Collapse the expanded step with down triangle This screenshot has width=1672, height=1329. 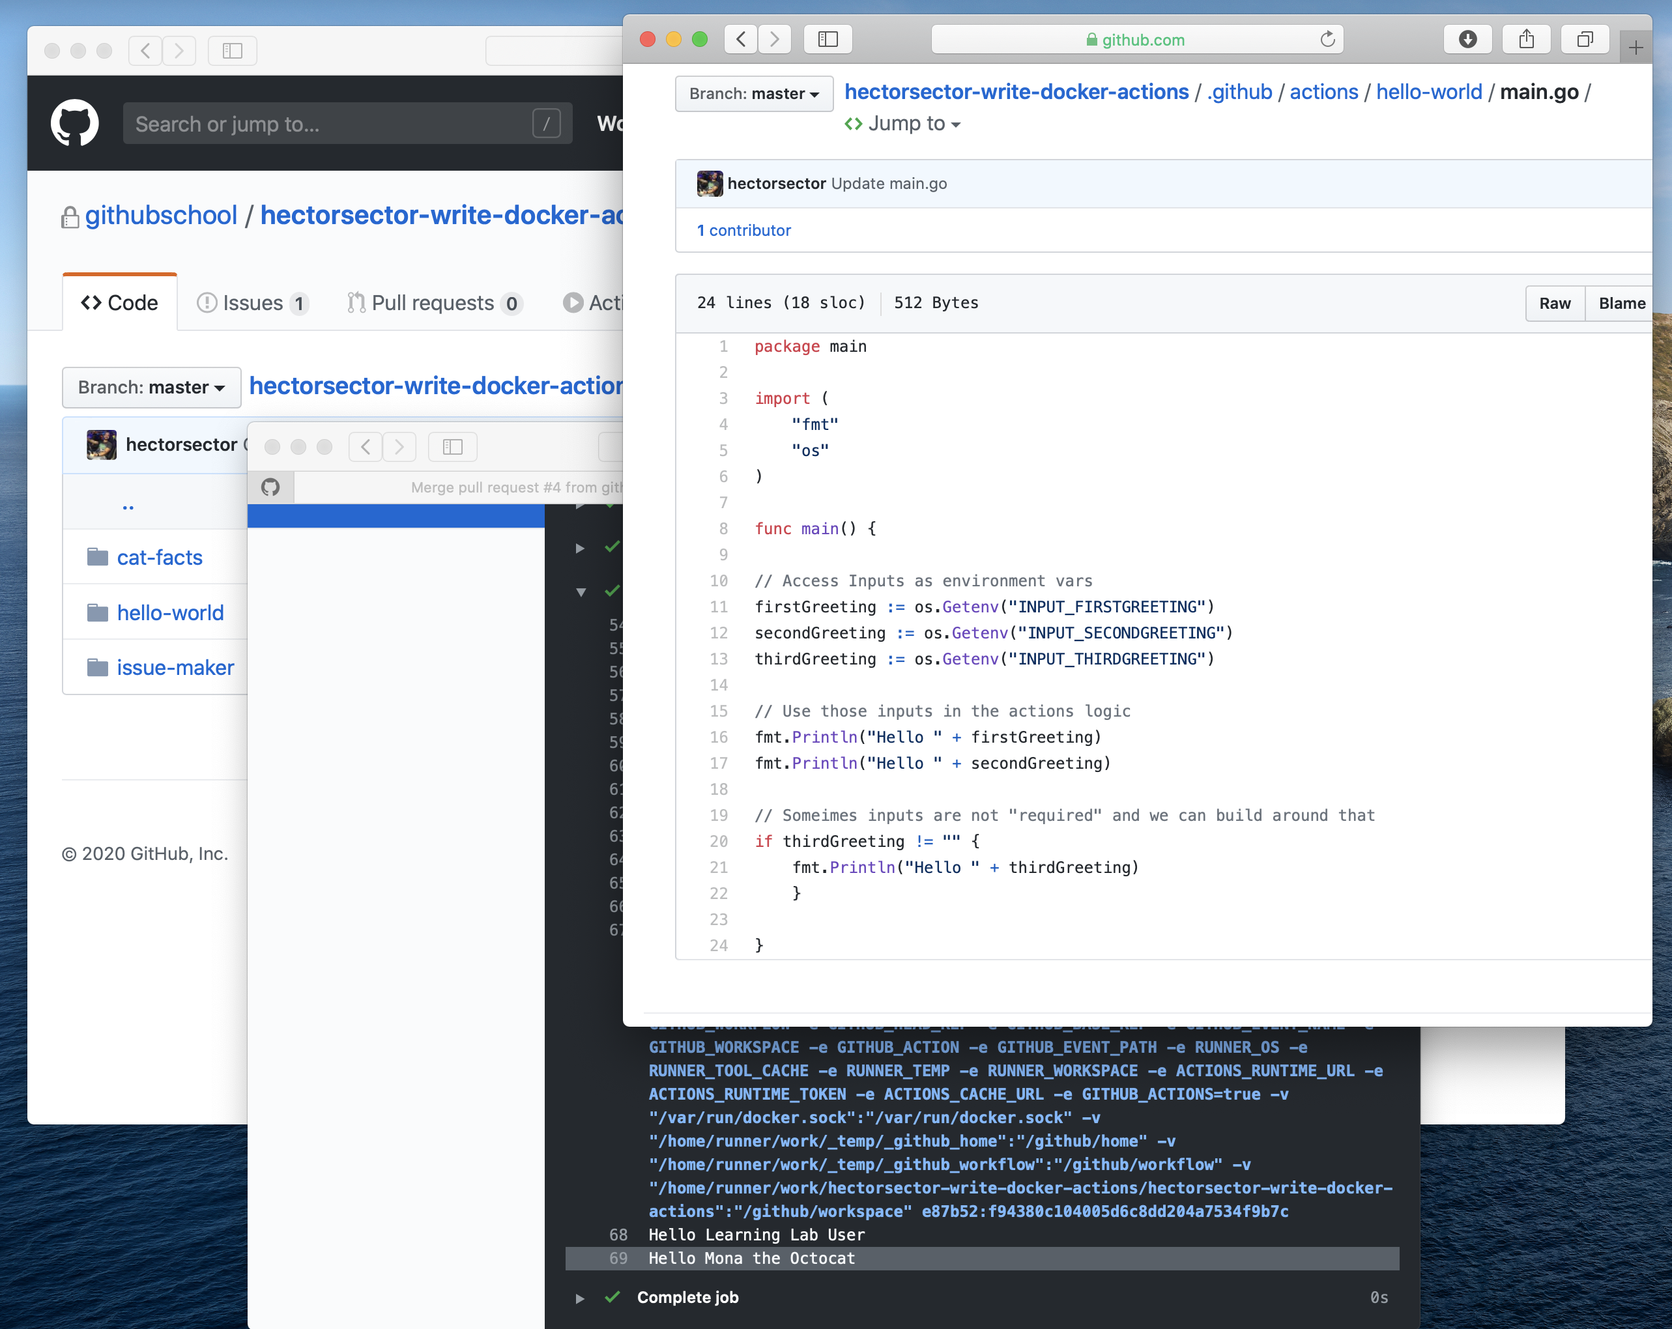point(581,592)
